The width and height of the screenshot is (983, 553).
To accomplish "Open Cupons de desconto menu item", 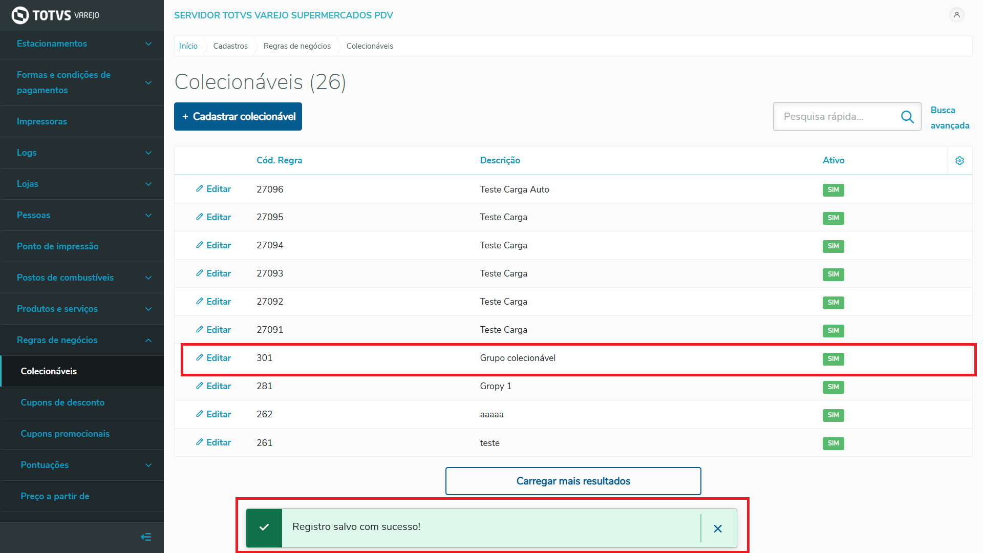I will coord(62,402).
